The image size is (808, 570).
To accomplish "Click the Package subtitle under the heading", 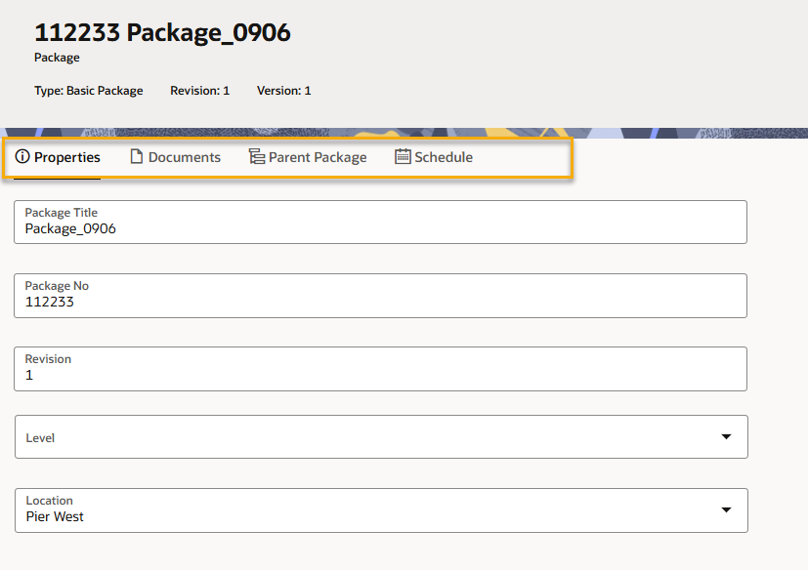I will pos(57,58).
